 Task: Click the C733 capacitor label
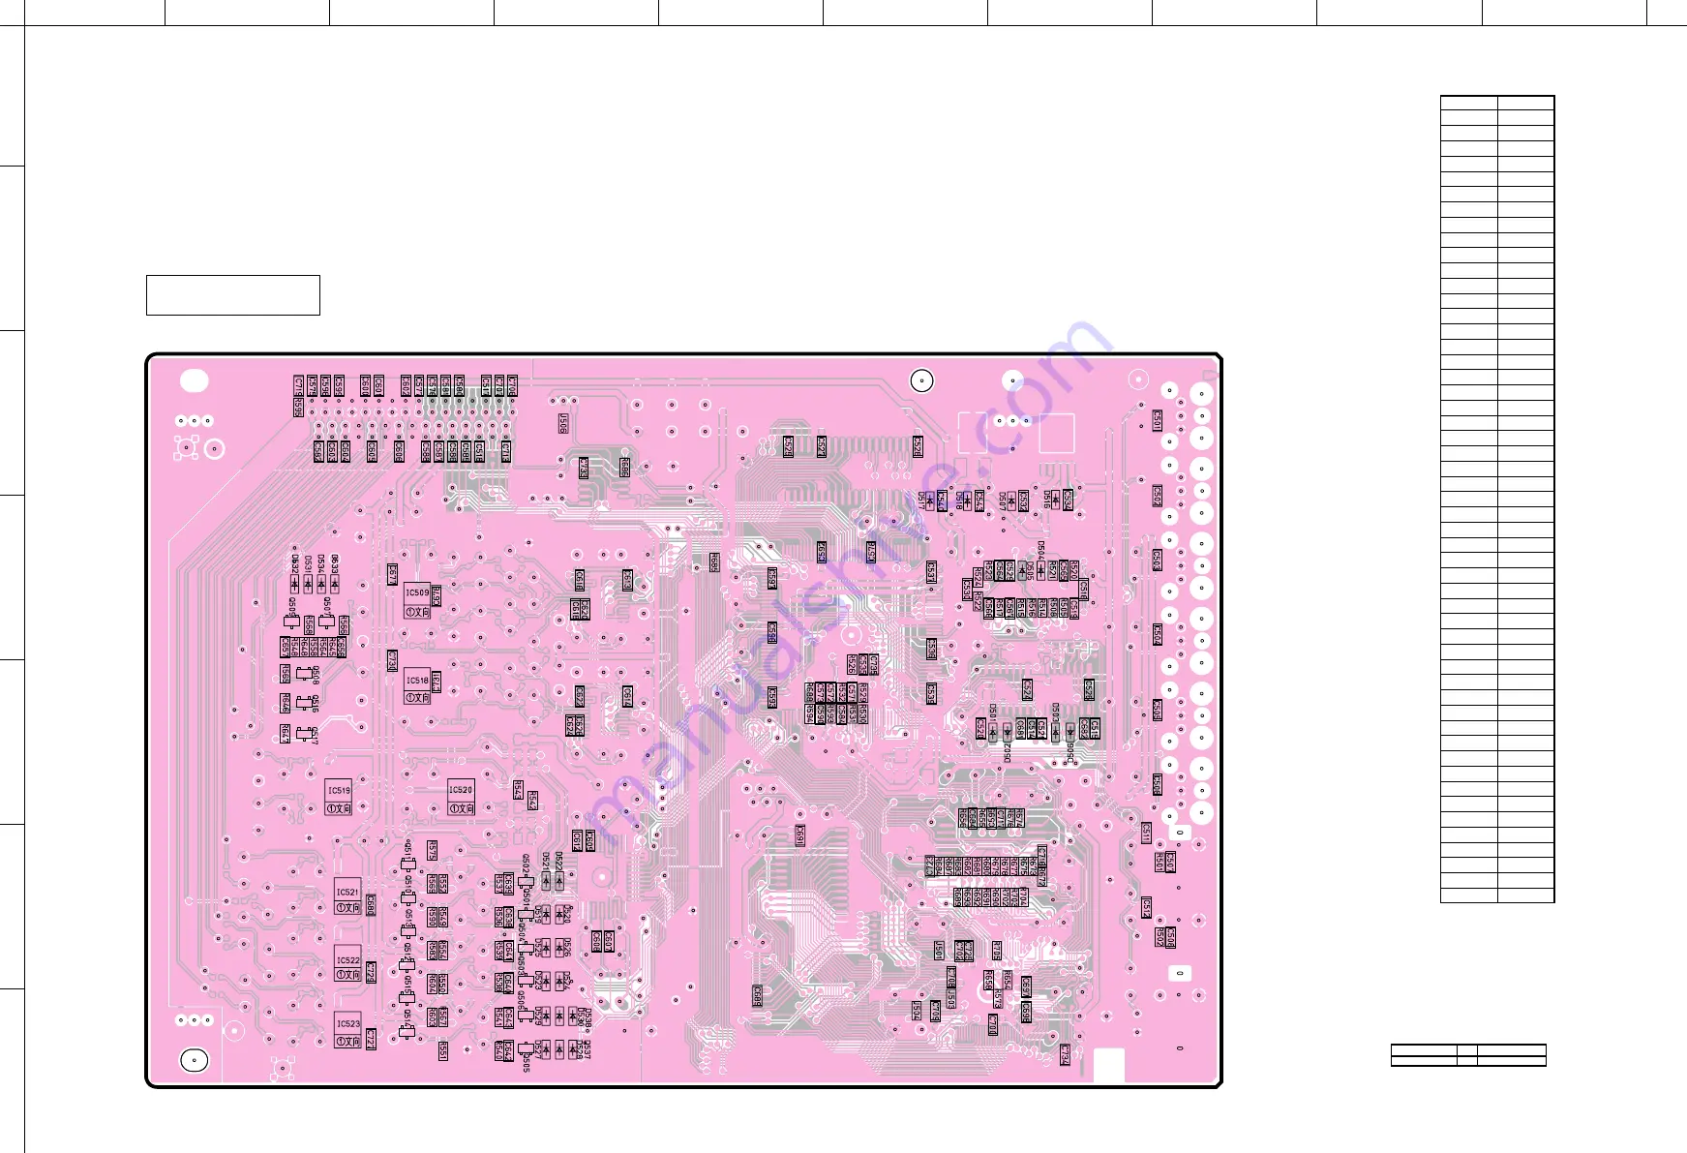(x=583, y=468)
